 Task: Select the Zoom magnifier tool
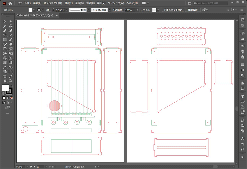pyautogui.click(x=11, y=80)
